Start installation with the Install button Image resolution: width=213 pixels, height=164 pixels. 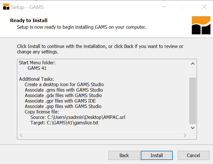point(157,155)
